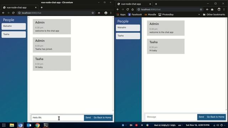Open 'en' keyboard language dropdown
Viewport: 228px width, 128px height.
click(x=181, y=125)
